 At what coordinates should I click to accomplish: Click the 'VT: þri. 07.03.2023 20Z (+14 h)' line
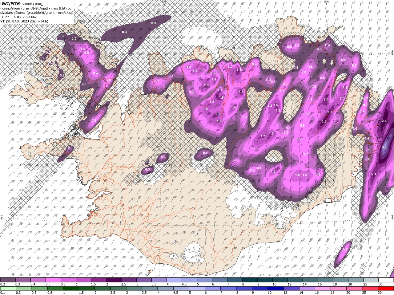point(24,21)
